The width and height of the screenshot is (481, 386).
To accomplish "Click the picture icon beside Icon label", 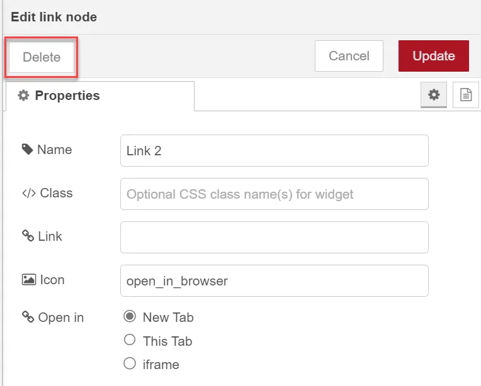I will pos(29,280).
